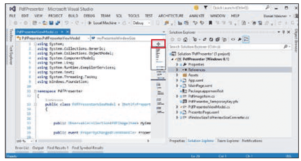The image size is (301, 161).
Task: Open the member navigation dropdown
Action: [128, 38]
